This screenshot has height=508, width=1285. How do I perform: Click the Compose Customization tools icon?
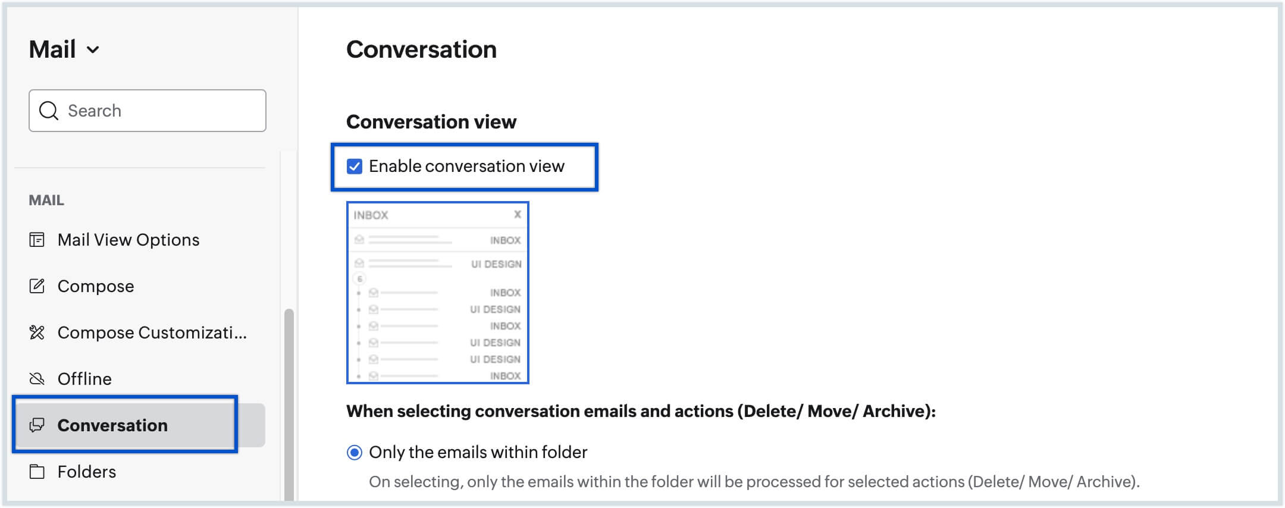coord(37,333)
